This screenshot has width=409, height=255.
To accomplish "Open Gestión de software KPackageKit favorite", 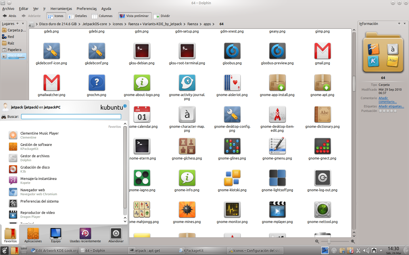I will pos(65,146).
